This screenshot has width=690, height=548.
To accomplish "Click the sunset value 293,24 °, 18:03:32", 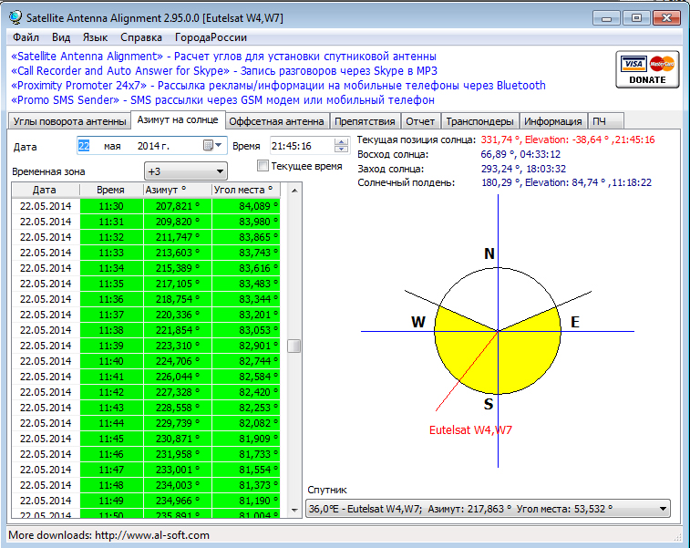I will 523,169.
